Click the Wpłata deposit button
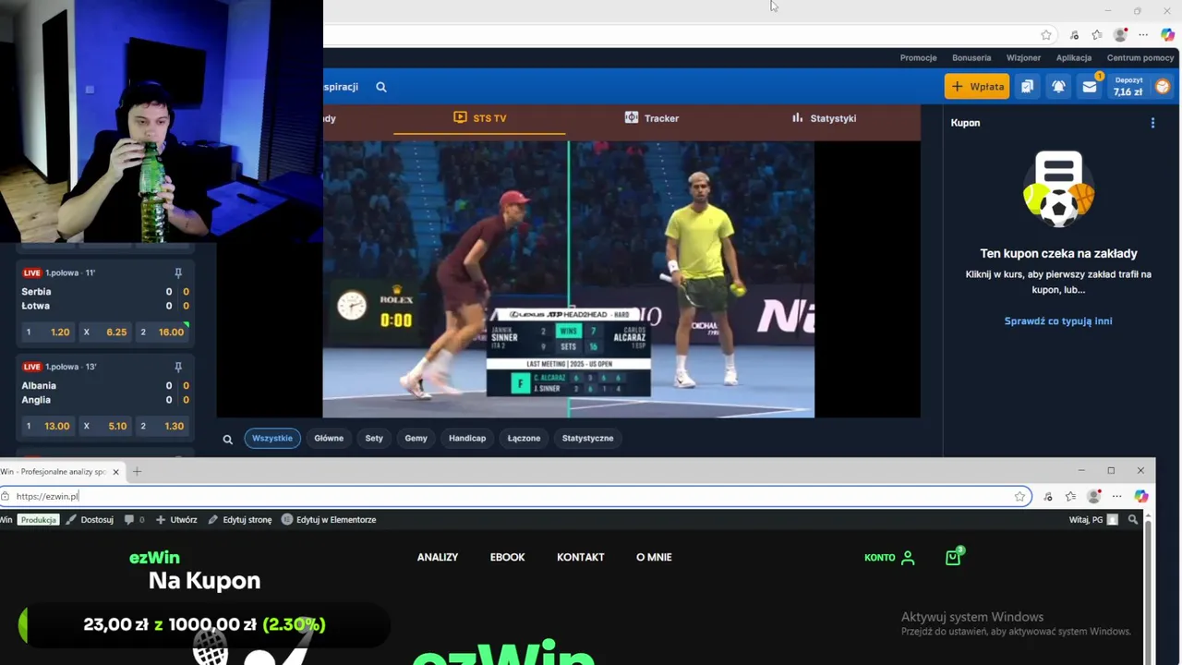Viewport: 1182px width, 665px height. (977, 86)
